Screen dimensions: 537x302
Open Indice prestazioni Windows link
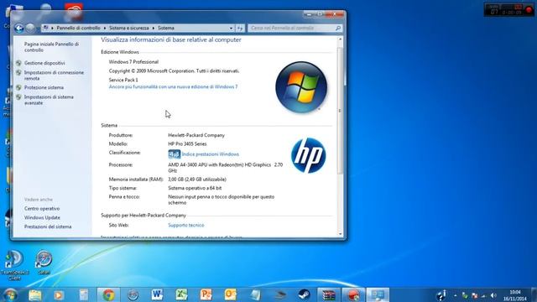pos(211,154)
